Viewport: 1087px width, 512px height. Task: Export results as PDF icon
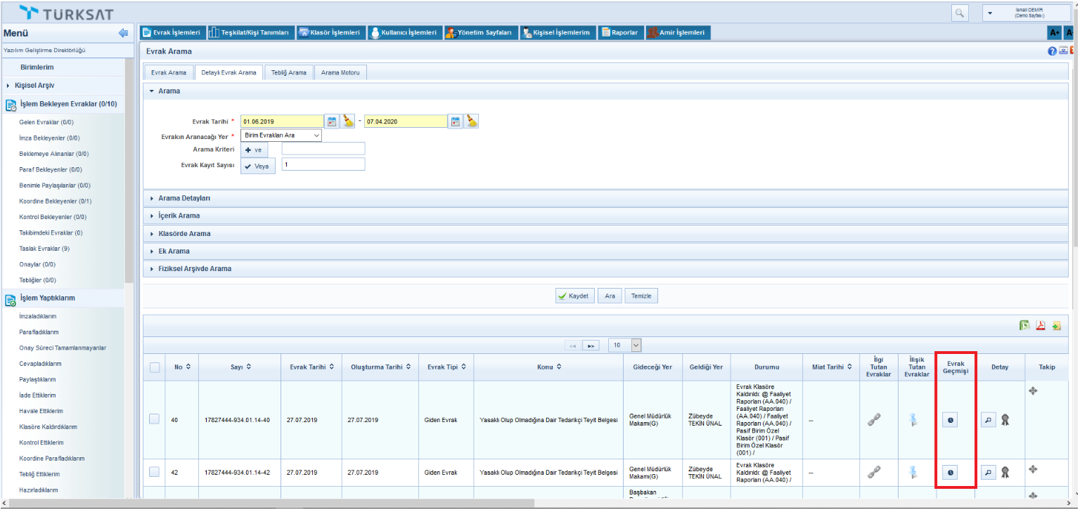[1041, 326]
